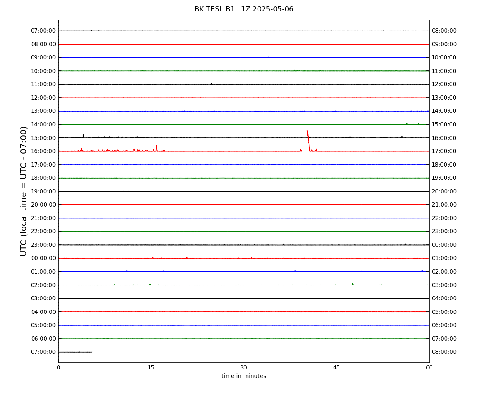Select the x-axis tick label 0
The height and width of the screenshot is (403, 488).
(x=59, y=367)
